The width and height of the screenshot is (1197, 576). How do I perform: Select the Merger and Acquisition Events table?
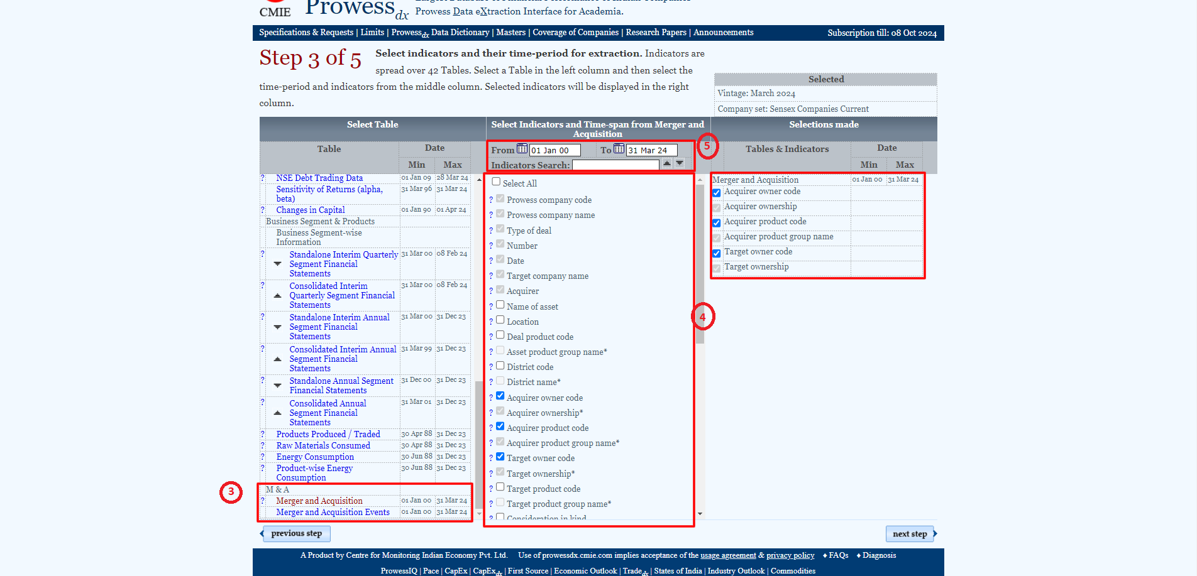(333, 513)
